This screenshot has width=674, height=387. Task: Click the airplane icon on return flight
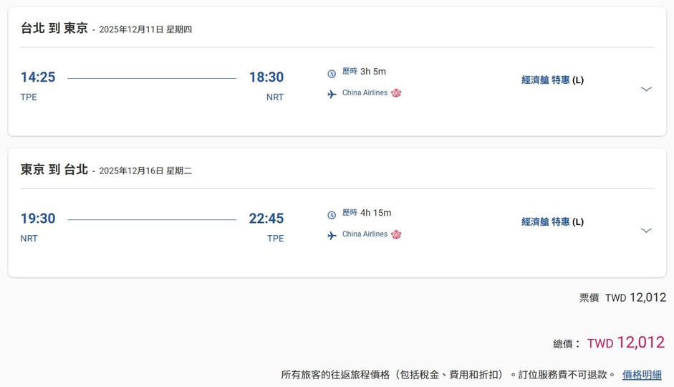[x=332, y=235]
